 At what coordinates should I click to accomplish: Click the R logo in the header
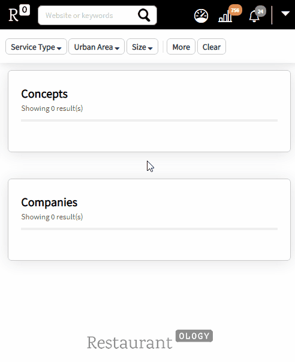tap(13, 15)
